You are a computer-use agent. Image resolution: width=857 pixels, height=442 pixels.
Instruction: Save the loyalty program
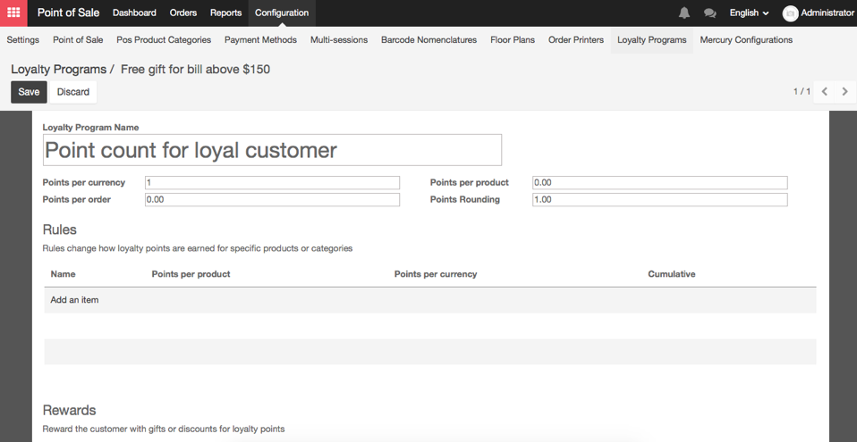tap(29, 92)
